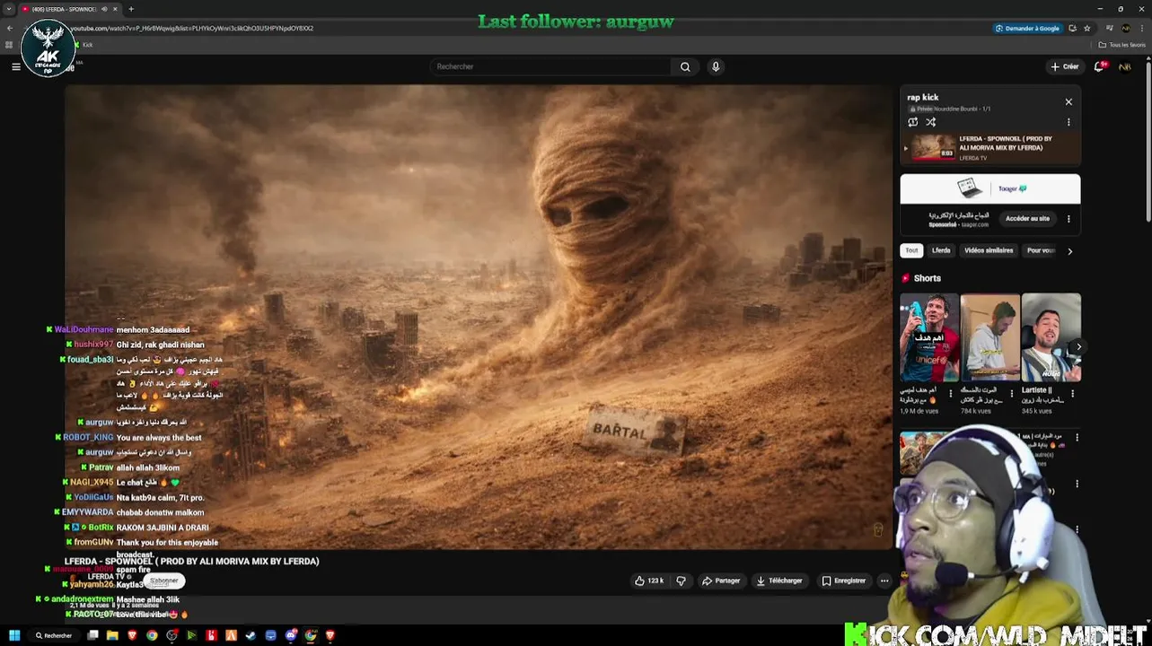Open the Lartiste short thumbnail
This screenshot has width=1152, height=646.
coord(1051,337)
